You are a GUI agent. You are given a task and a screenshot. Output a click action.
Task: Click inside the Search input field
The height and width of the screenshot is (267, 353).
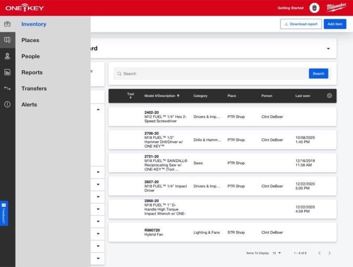(199, 73)
